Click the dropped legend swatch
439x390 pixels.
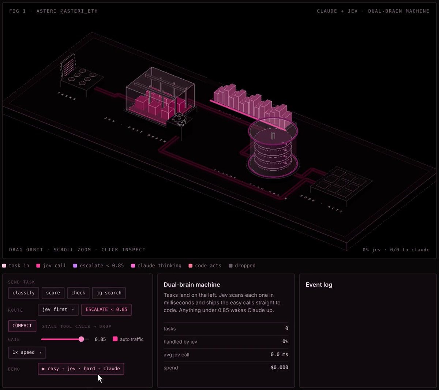coord(230,266)
